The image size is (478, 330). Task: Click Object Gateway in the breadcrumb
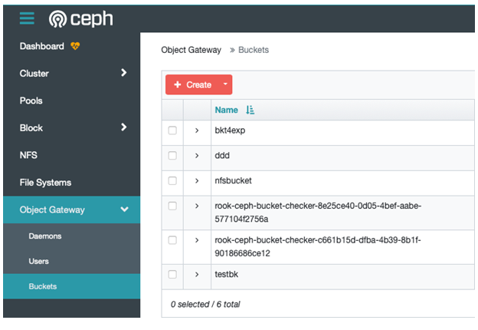coord(192,50)
